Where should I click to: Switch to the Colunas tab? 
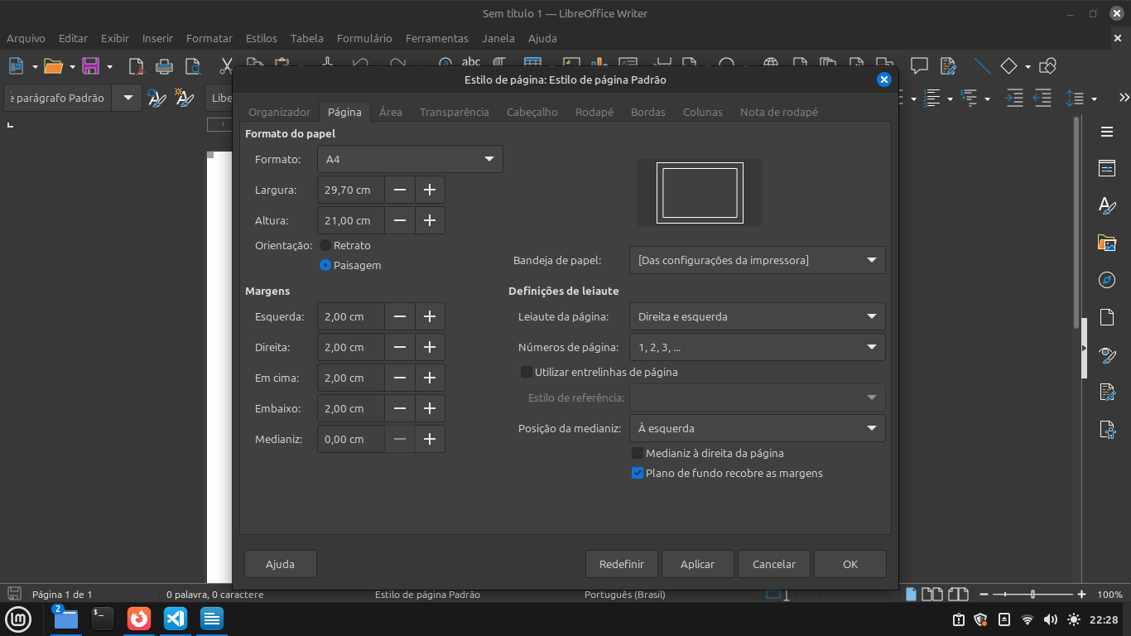click(x=703, y=112)
